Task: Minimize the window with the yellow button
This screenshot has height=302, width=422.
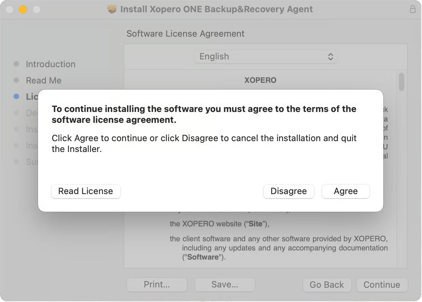Action: coord(23,10)
